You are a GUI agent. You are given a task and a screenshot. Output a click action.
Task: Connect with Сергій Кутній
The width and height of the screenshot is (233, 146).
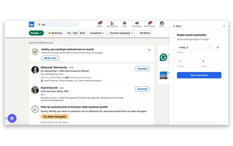click(142, 89)
